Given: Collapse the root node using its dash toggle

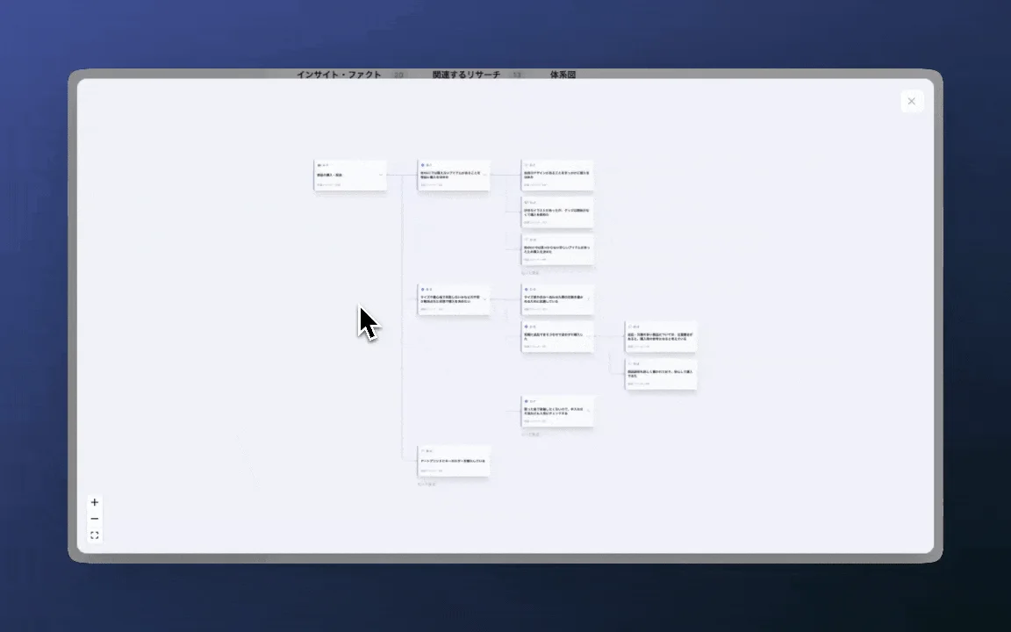Looking at the screenshot, I should [x=380, y=175].
